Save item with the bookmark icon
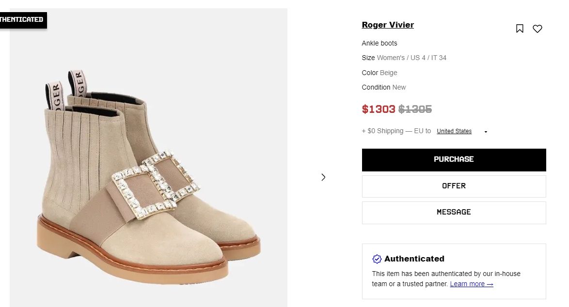The image size is (569, 307). coord(520,29)
